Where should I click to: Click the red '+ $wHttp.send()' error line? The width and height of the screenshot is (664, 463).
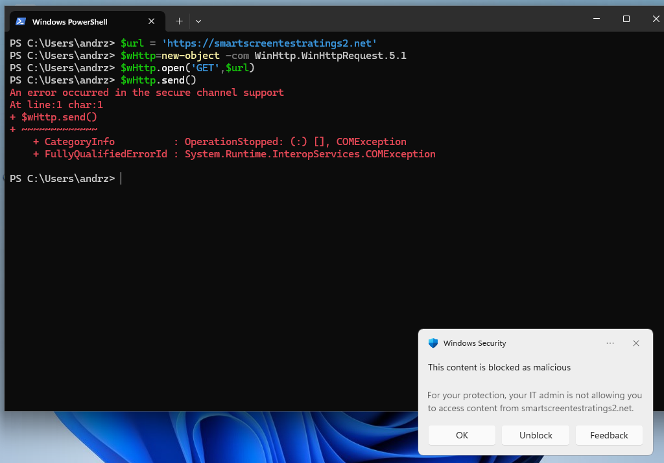coord(53,117)
